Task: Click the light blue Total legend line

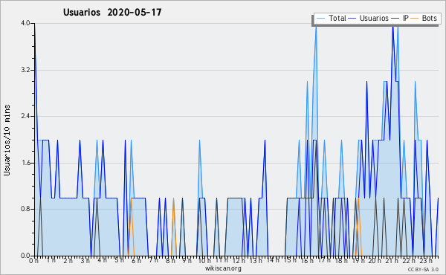Action: pyautogui.click(x=320, y=19)
